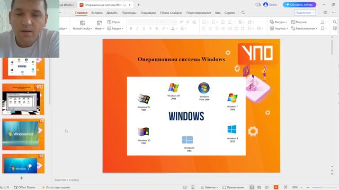Screen dimensions: 339x190
Task: Open the Анимация ribbon tab
Action: (148, 13)
